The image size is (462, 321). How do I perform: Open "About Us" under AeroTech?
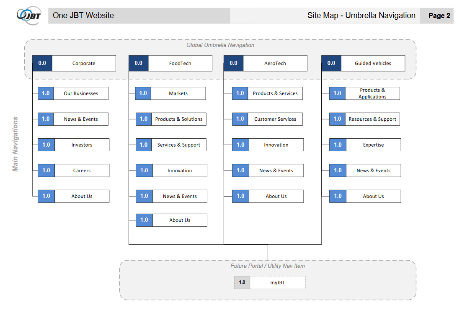268,196
